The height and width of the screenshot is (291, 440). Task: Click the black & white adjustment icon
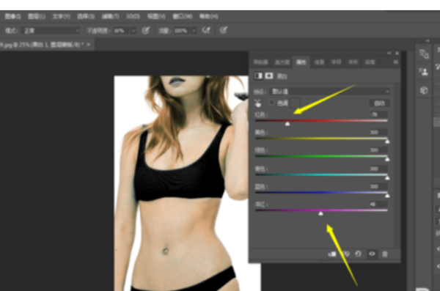(258, 75)
